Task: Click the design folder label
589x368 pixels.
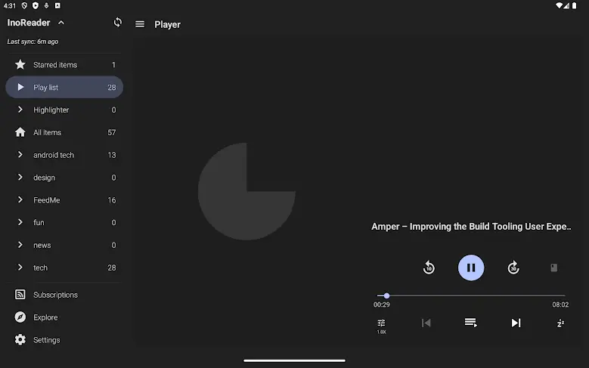Action: [44, 178]
